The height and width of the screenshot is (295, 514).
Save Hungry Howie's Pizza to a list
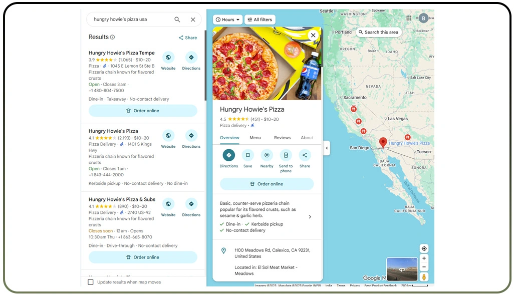click(247, 156)
